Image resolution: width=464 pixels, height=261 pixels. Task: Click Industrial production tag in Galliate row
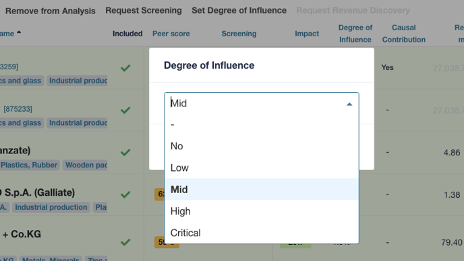[51, 207]
